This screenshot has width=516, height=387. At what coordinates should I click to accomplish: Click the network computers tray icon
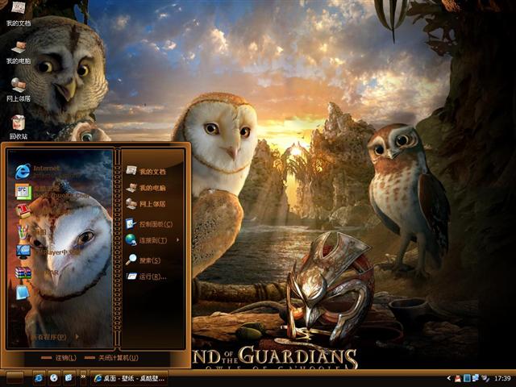pos(476,378)
